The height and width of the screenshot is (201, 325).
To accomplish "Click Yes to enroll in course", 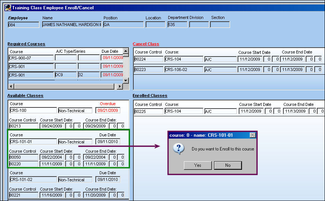I will coord(198,165).
